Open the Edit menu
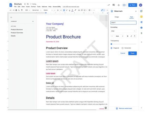 tap(19, 7)
